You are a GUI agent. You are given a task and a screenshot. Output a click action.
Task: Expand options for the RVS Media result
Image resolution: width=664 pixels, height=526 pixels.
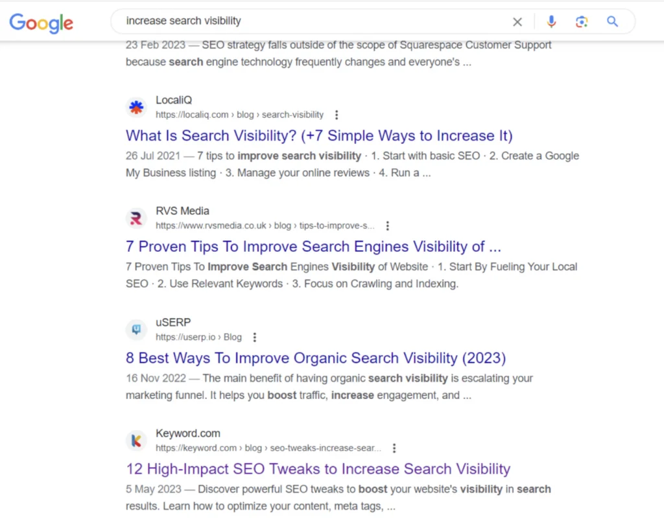387,225
